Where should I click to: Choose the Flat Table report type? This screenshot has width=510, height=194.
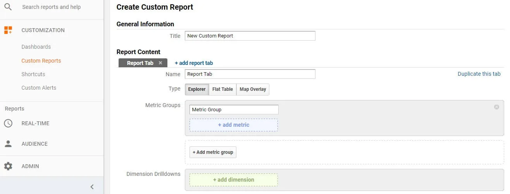pyautogui.click(x=222, y=89)
